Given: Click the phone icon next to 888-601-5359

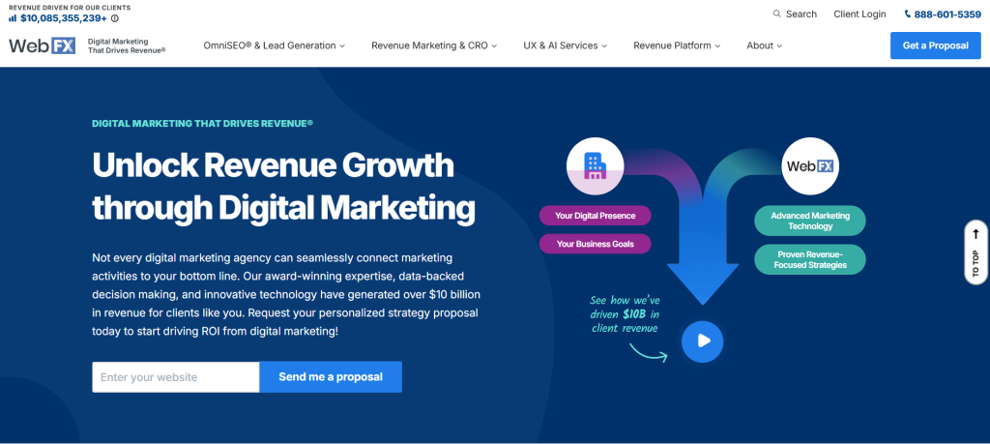Looking at the screenshot, I should [x=908, y=15].
